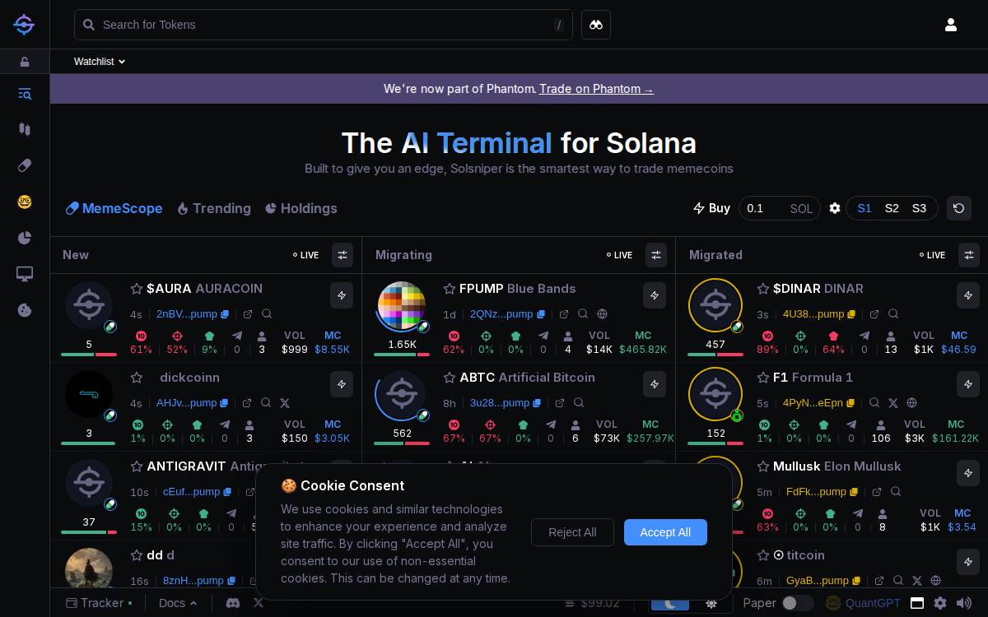Click the $DINAR address 4U38...pump
Screen dimensions: 988x617
813,314
